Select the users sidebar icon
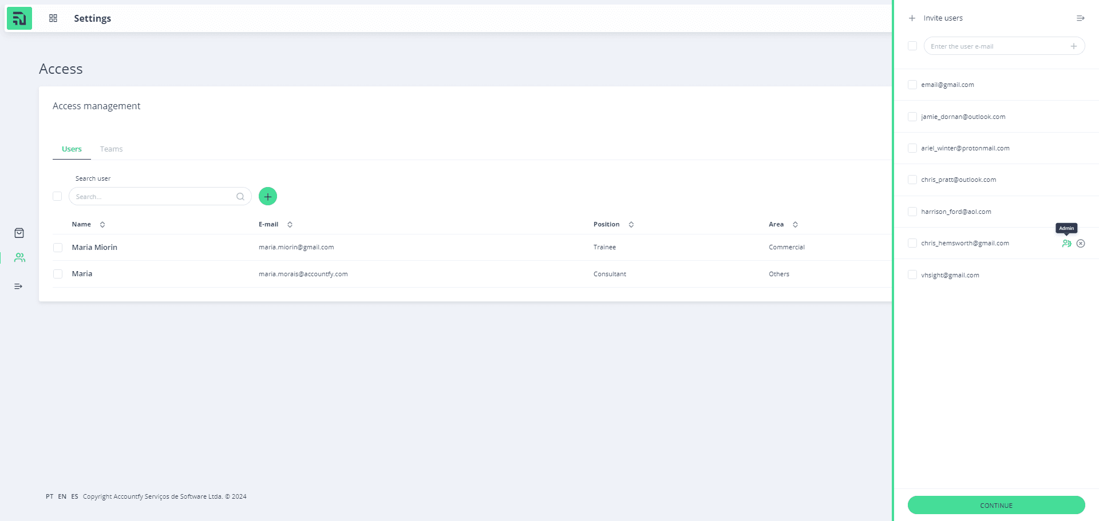1099x521 pixels. pos(19,258)
